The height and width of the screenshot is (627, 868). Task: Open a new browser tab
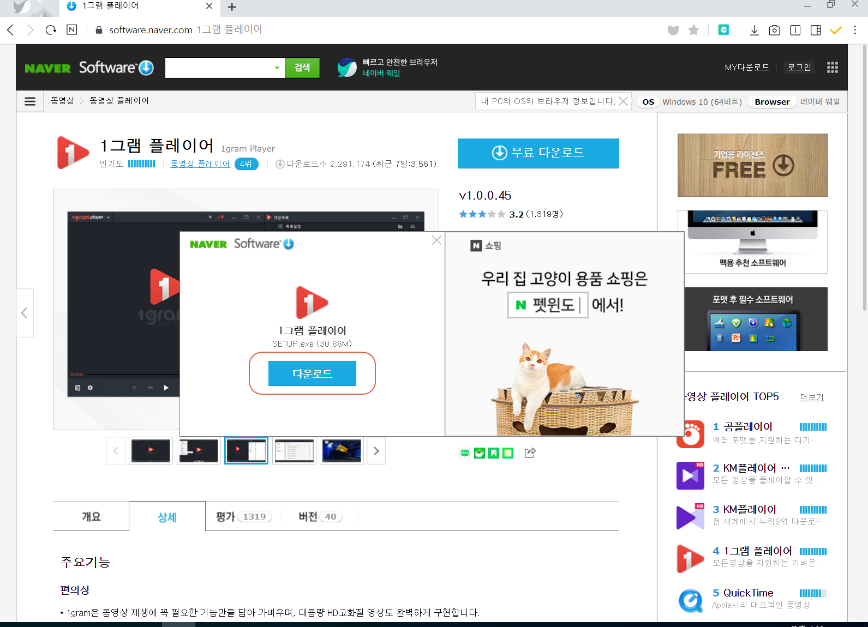click(x=232, y=7)
